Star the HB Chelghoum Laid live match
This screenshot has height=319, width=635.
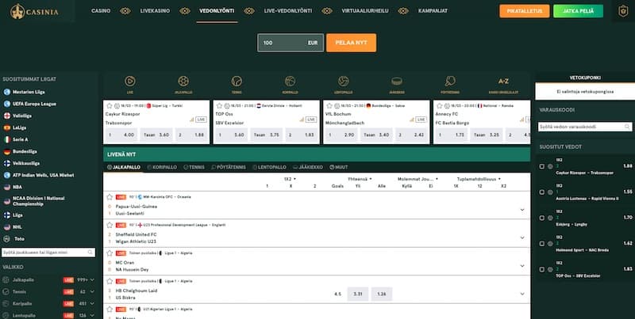click(x=110, y=281)
